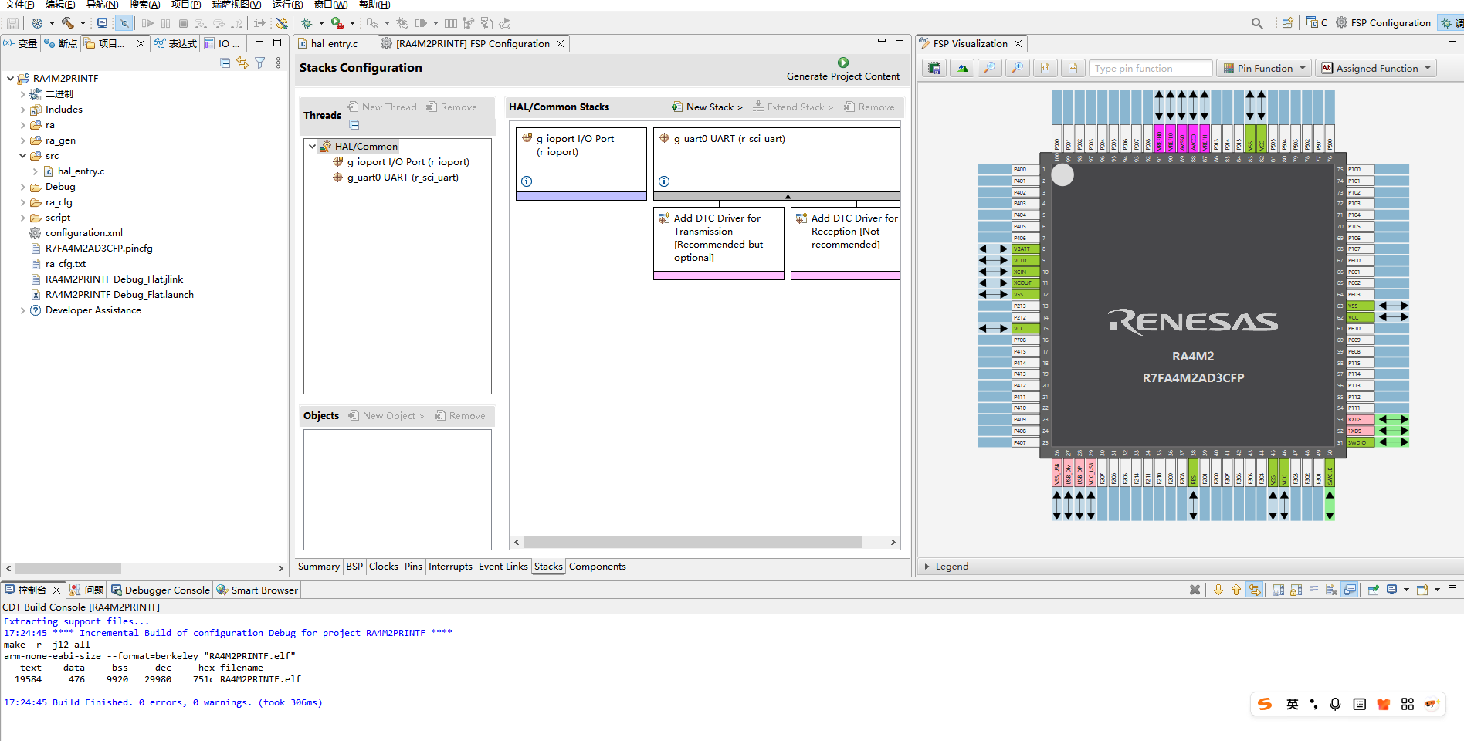Open search magnifier in top toolbar
This screenshot has height=741, width=1464.
tap(1257, 23)
